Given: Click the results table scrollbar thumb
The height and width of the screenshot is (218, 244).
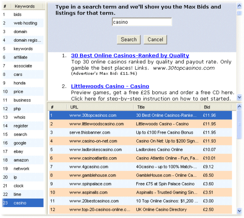Looking at the screenshot, I should point(239,124).
